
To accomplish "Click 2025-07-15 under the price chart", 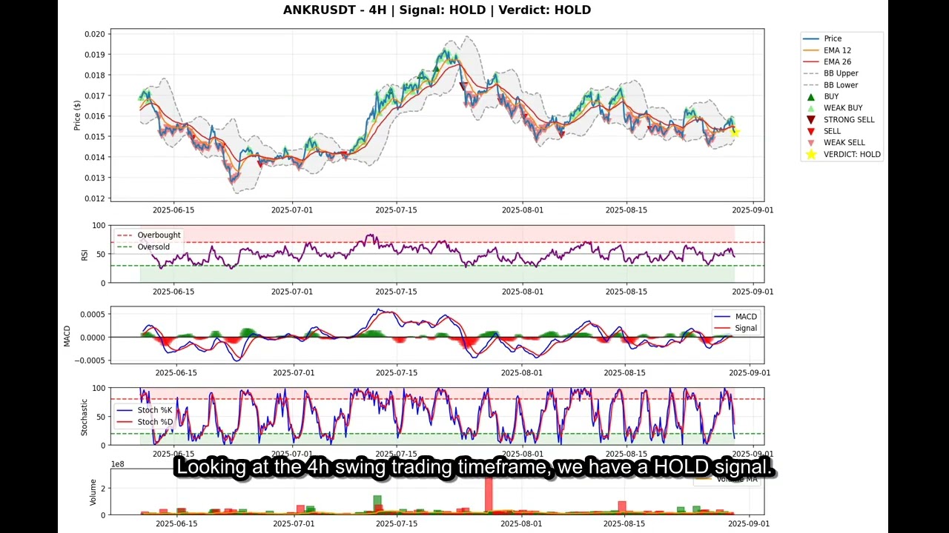I will (396, 210).
